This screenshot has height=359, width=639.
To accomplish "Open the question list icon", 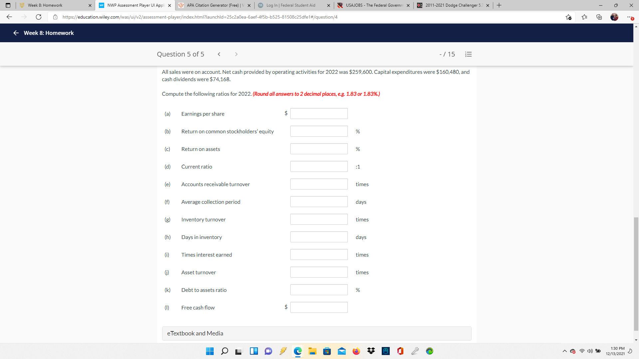I will coord(468,54).
